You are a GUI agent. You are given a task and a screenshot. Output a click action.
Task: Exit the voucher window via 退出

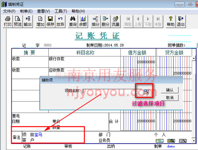pos(180,21)
